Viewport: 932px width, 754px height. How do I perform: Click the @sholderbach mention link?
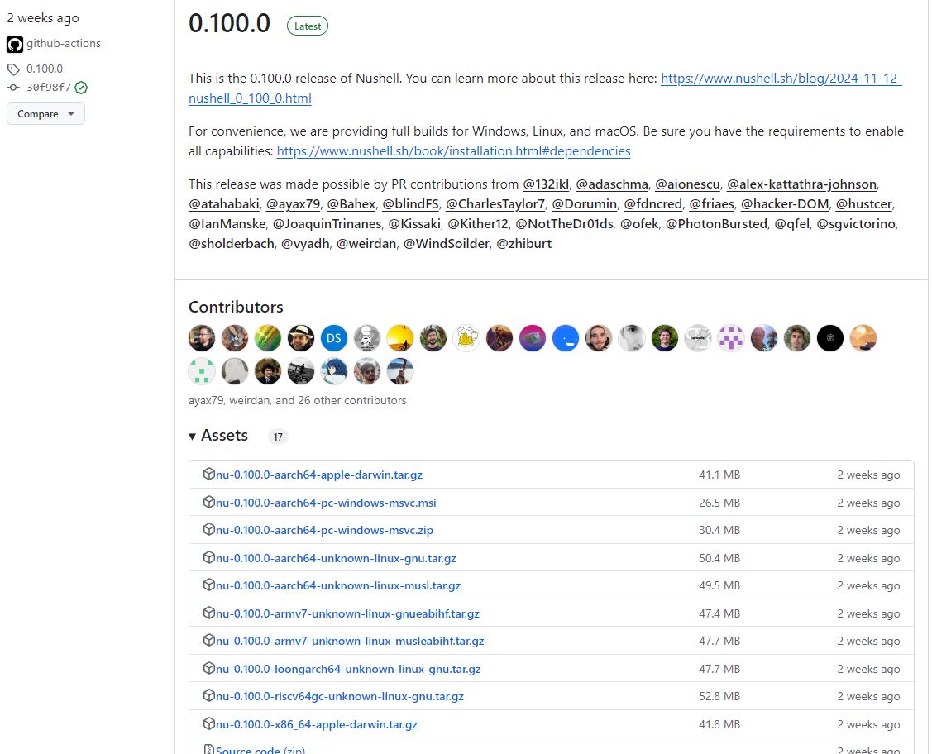[232, 244]
